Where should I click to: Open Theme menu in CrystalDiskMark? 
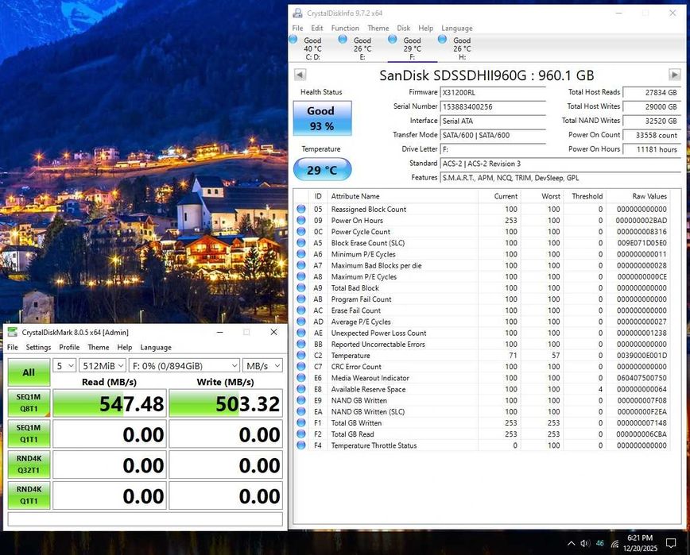click(x=98, y=347)
